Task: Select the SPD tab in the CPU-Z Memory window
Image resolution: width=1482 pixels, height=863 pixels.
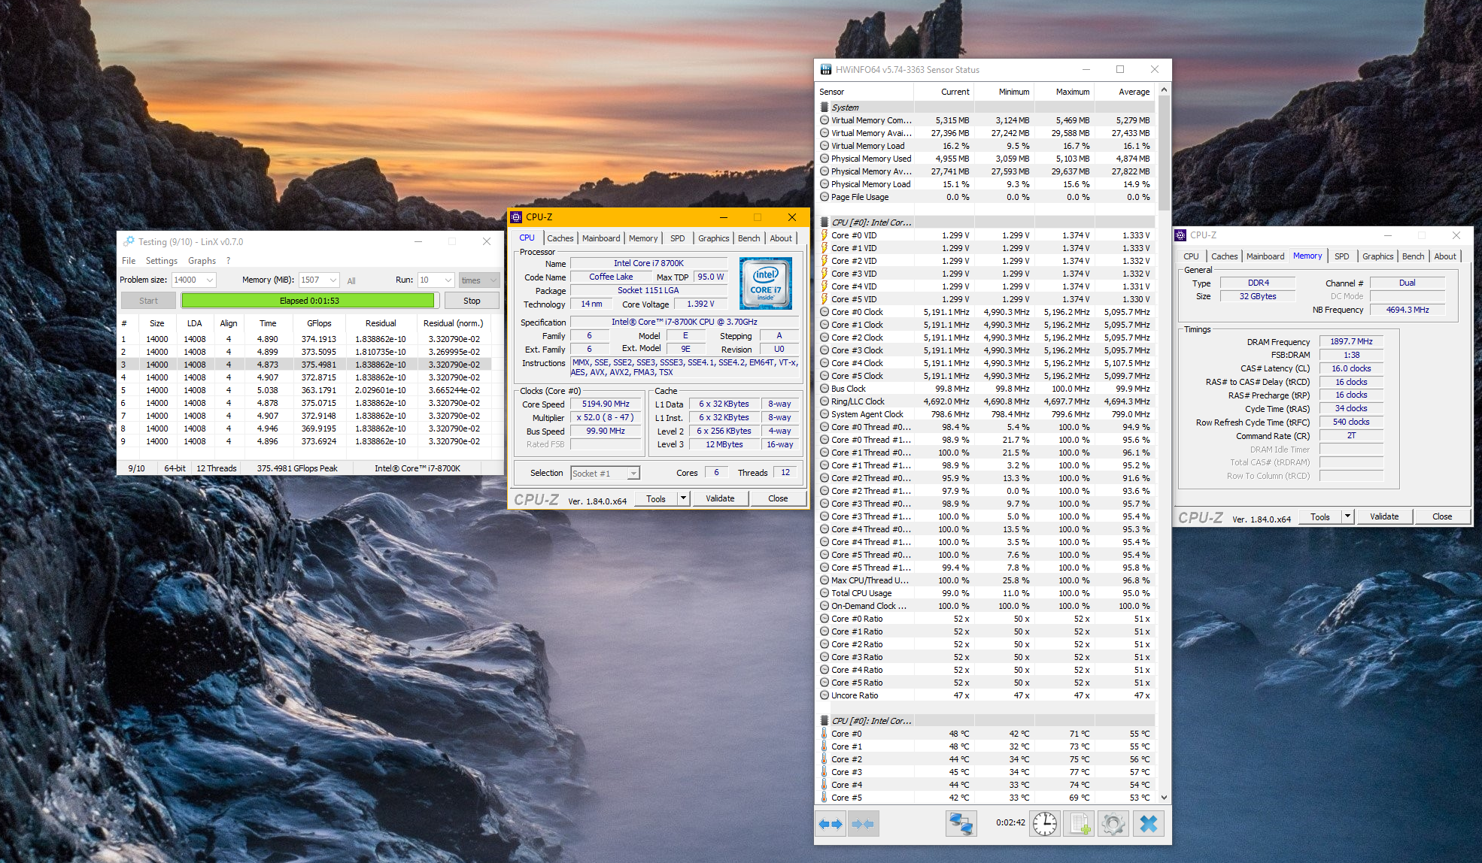Action: (1341, 256)
